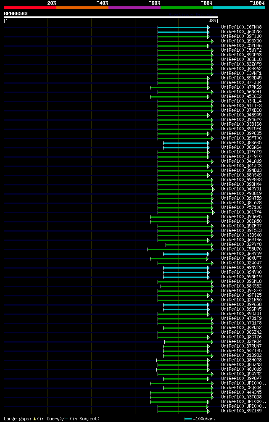Click the green alignment bar for UniRef100_A4RY91
This screenshot has height=422, width=269.
tap(186, 189)
